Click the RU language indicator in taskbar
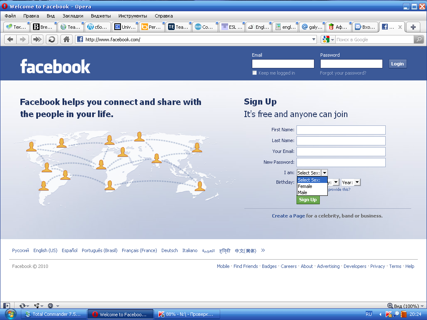Image resolution: width=427 pixels, height=320 pixels. point(369,314)
